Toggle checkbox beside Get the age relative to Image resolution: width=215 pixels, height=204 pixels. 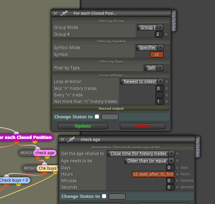(x=177, y=154)
